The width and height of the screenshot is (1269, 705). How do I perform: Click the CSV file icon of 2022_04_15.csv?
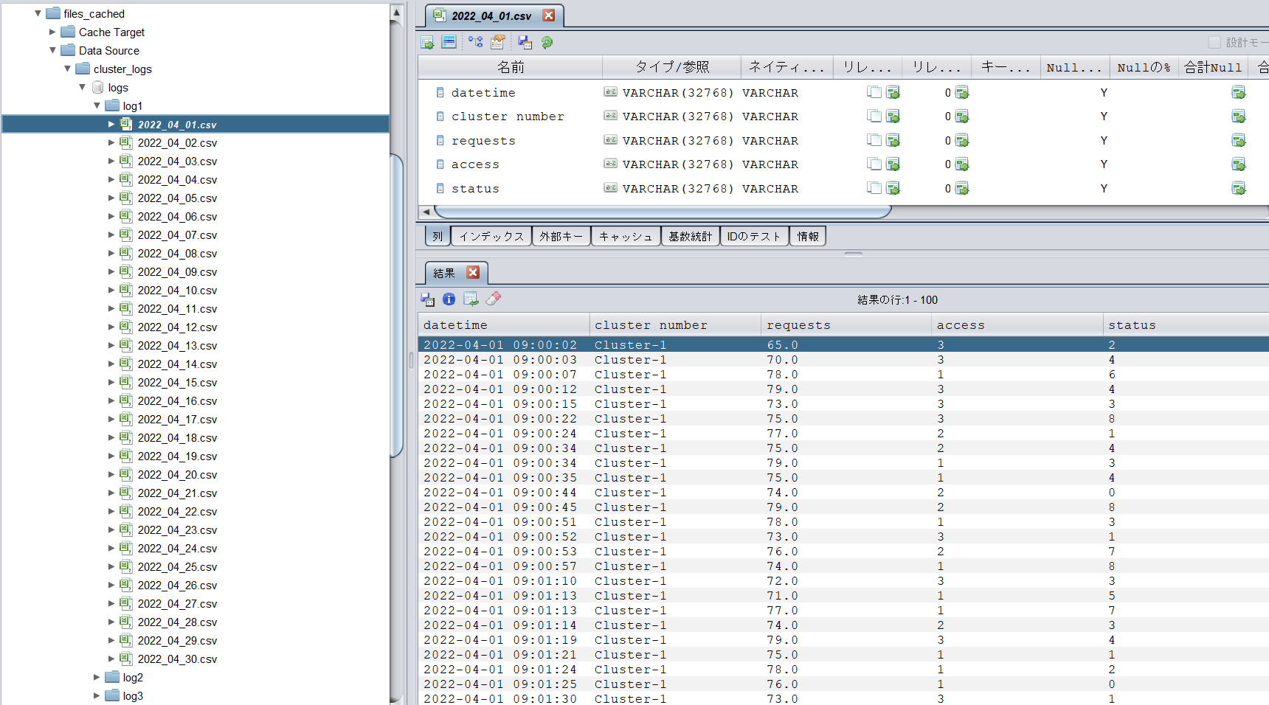point(126,382)
